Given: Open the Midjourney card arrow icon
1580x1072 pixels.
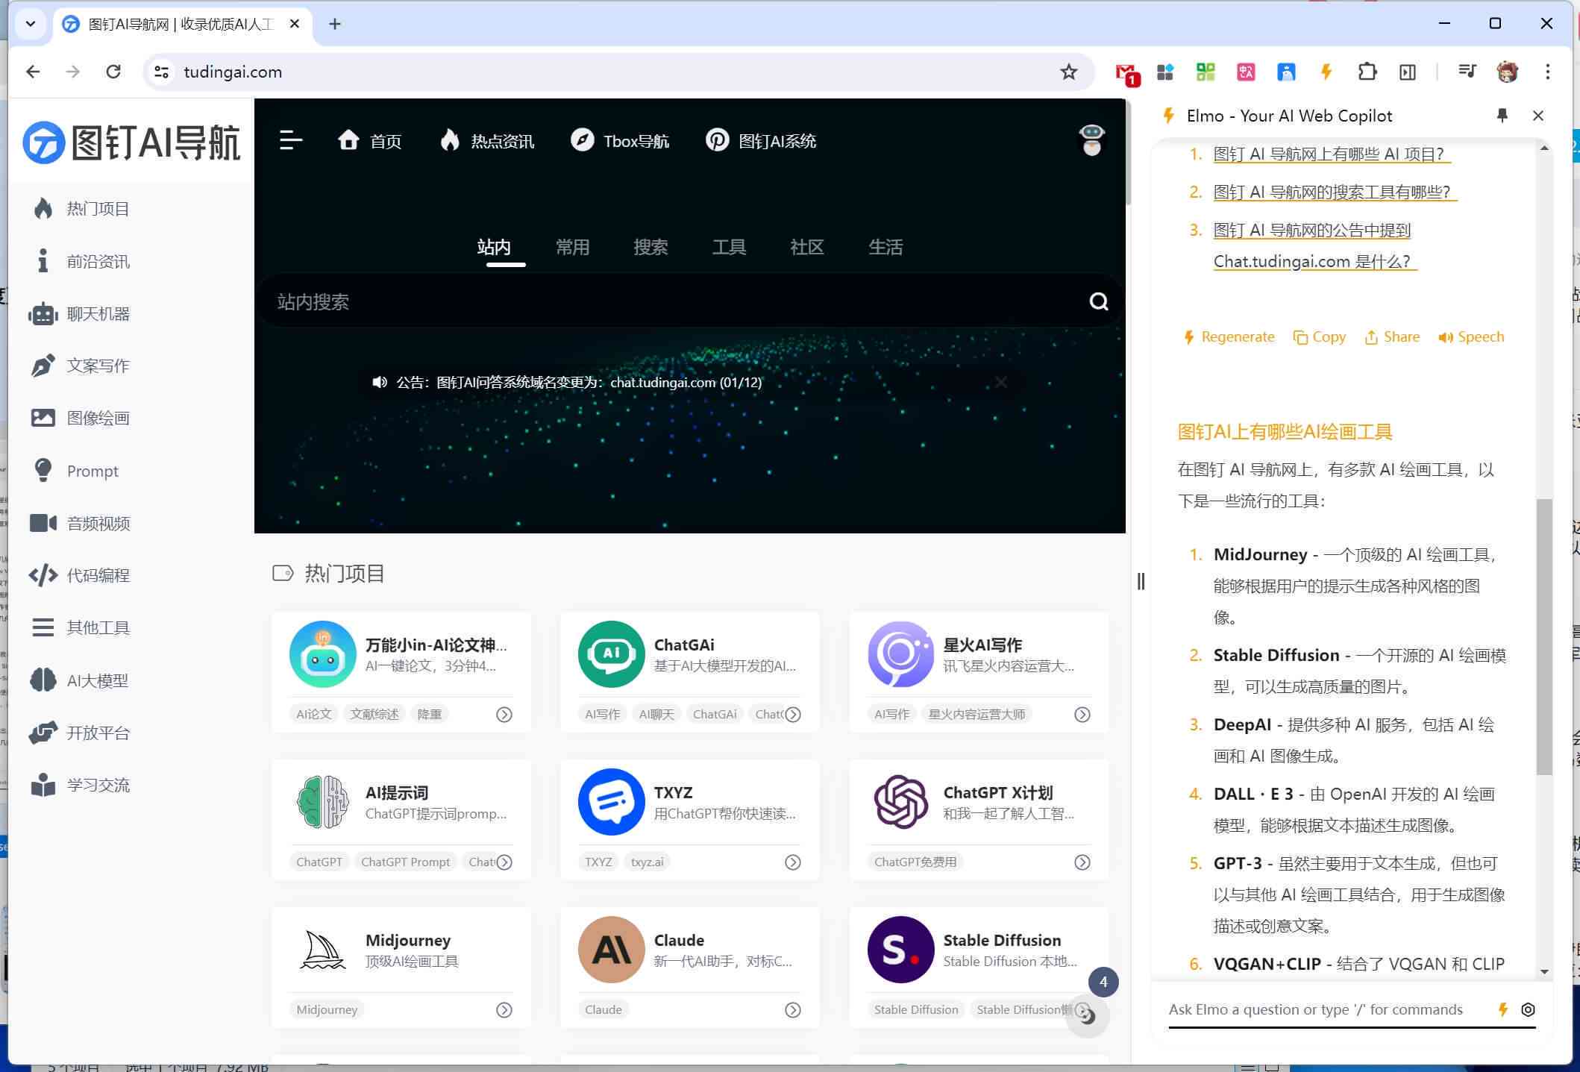Looking at the screenshot, I should [x=504, y=1009].
